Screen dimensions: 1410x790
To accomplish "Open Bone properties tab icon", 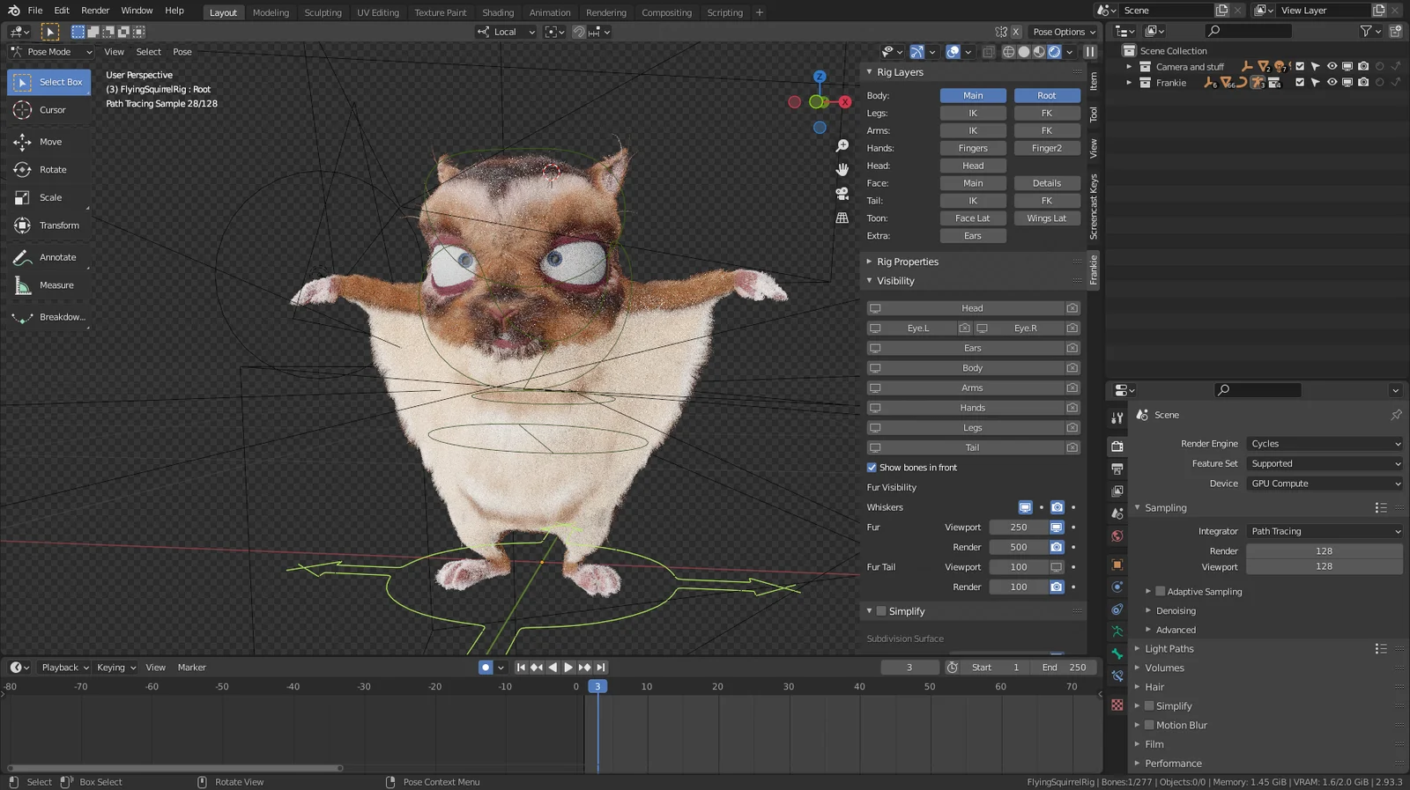I will point(1117,653).
